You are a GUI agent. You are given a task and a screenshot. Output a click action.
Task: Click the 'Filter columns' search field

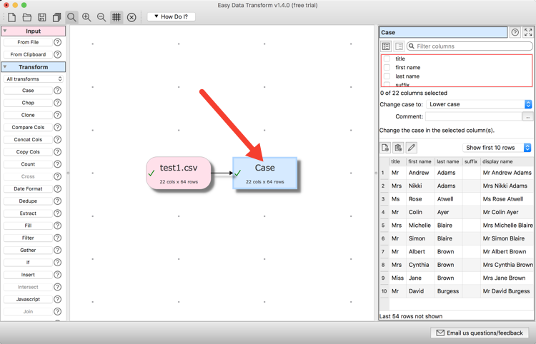pos(470,46)
